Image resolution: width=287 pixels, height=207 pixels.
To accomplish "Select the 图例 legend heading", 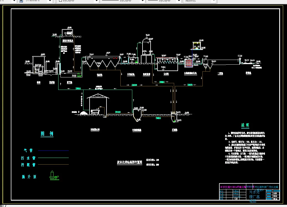I will click(47, 133).
